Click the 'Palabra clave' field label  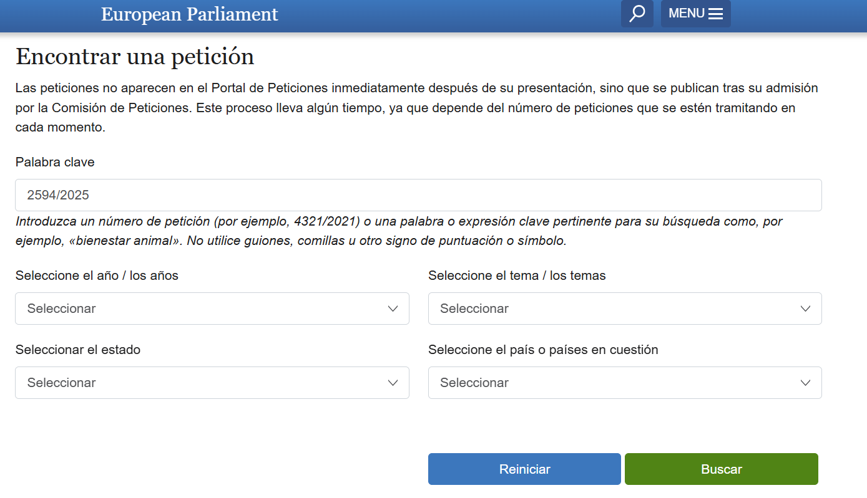click(x=54, y=162)
